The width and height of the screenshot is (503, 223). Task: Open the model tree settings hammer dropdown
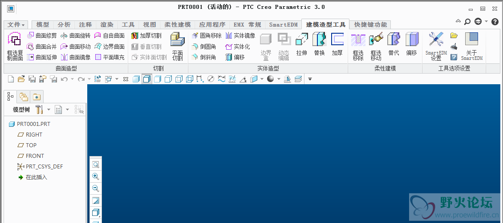(49, 110)
